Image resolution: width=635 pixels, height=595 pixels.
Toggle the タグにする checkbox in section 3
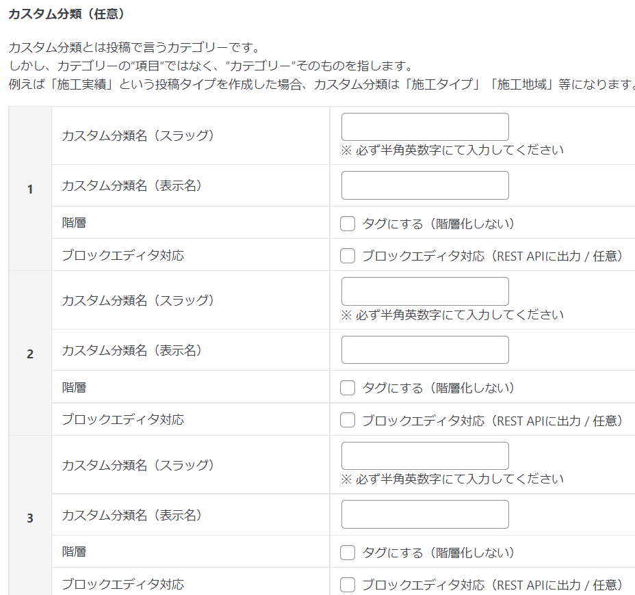[348, 553]
